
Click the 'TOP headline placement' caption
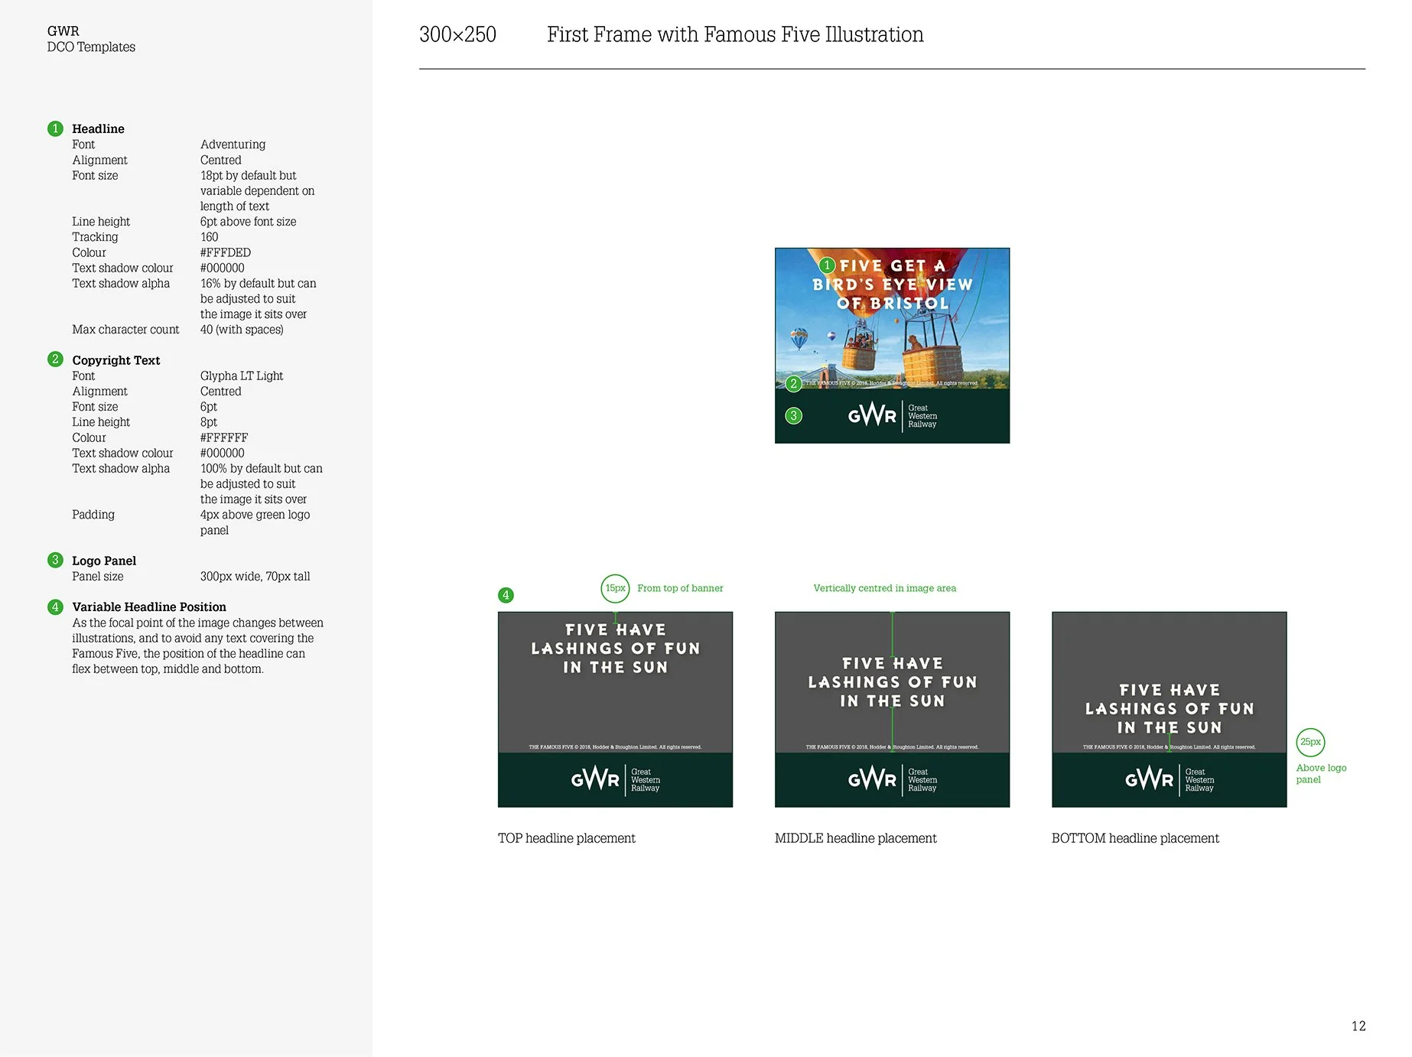pos(567,838)
